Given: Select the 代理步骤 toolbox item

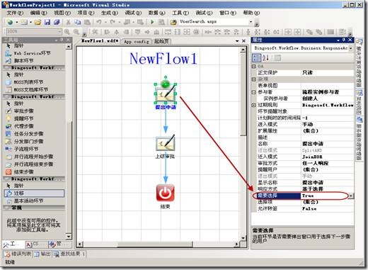Looking at the screenshot, I should pyautogui.click(x=23, y=126).
